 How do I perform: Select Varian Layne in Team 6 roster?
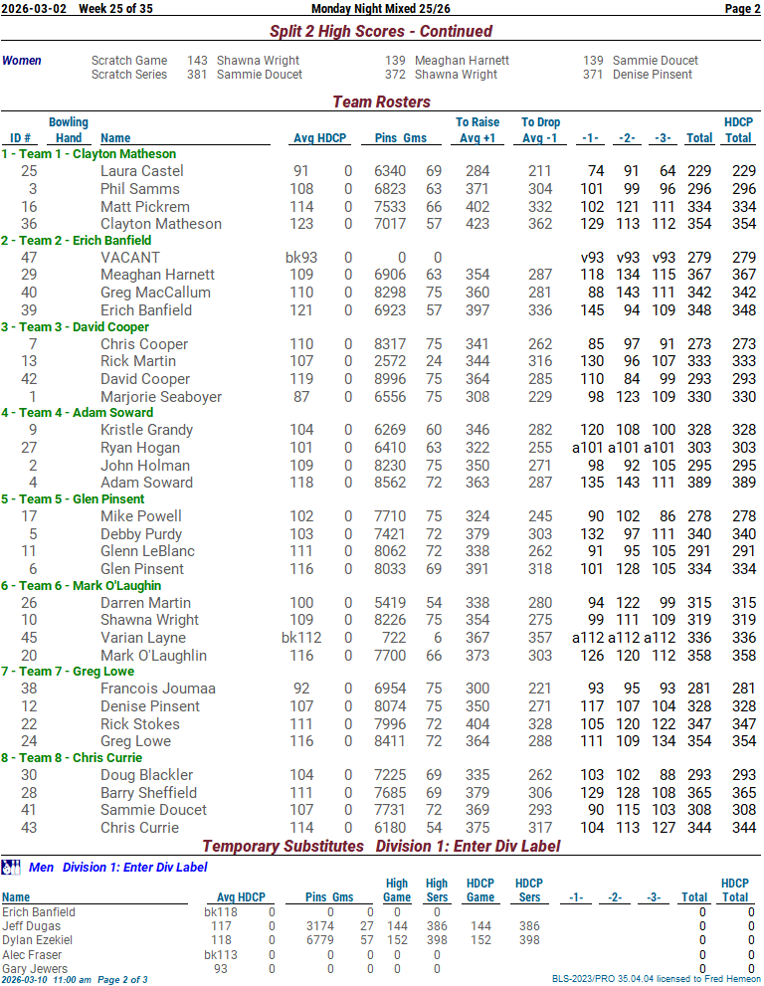click(x=142, y=638)
